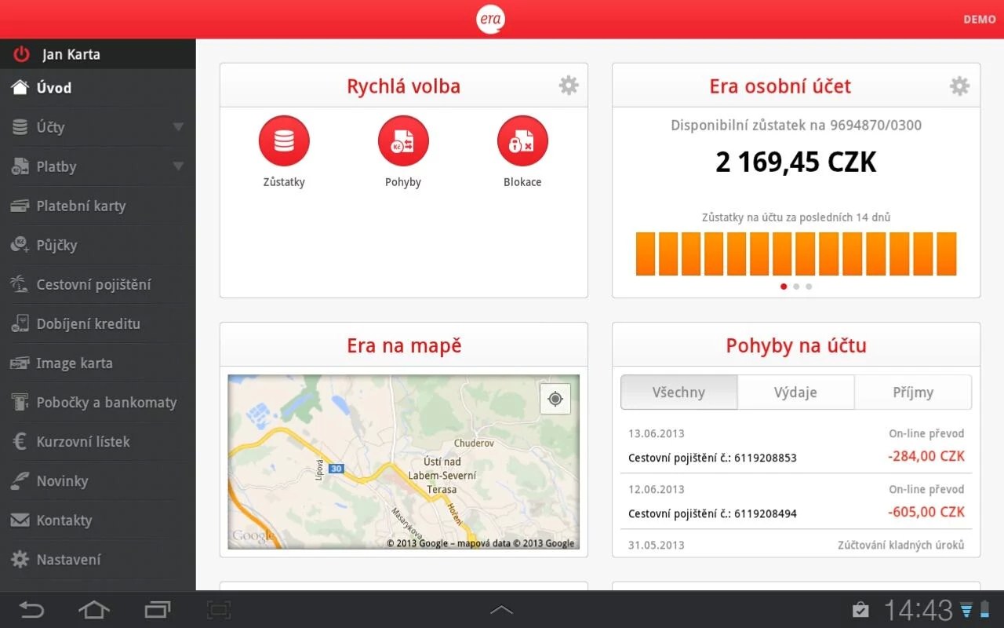The height and width of the screenshot is (628, 1004).
Task: Click the DEMO label in header
Action: pos(980,20)
